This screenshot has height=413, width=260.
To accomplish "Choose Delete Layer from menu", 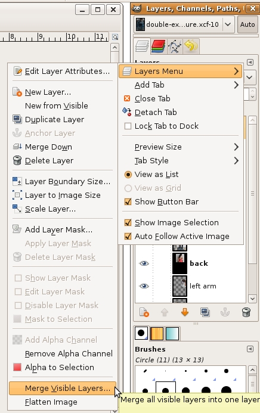I will click(x=63, y=160).
